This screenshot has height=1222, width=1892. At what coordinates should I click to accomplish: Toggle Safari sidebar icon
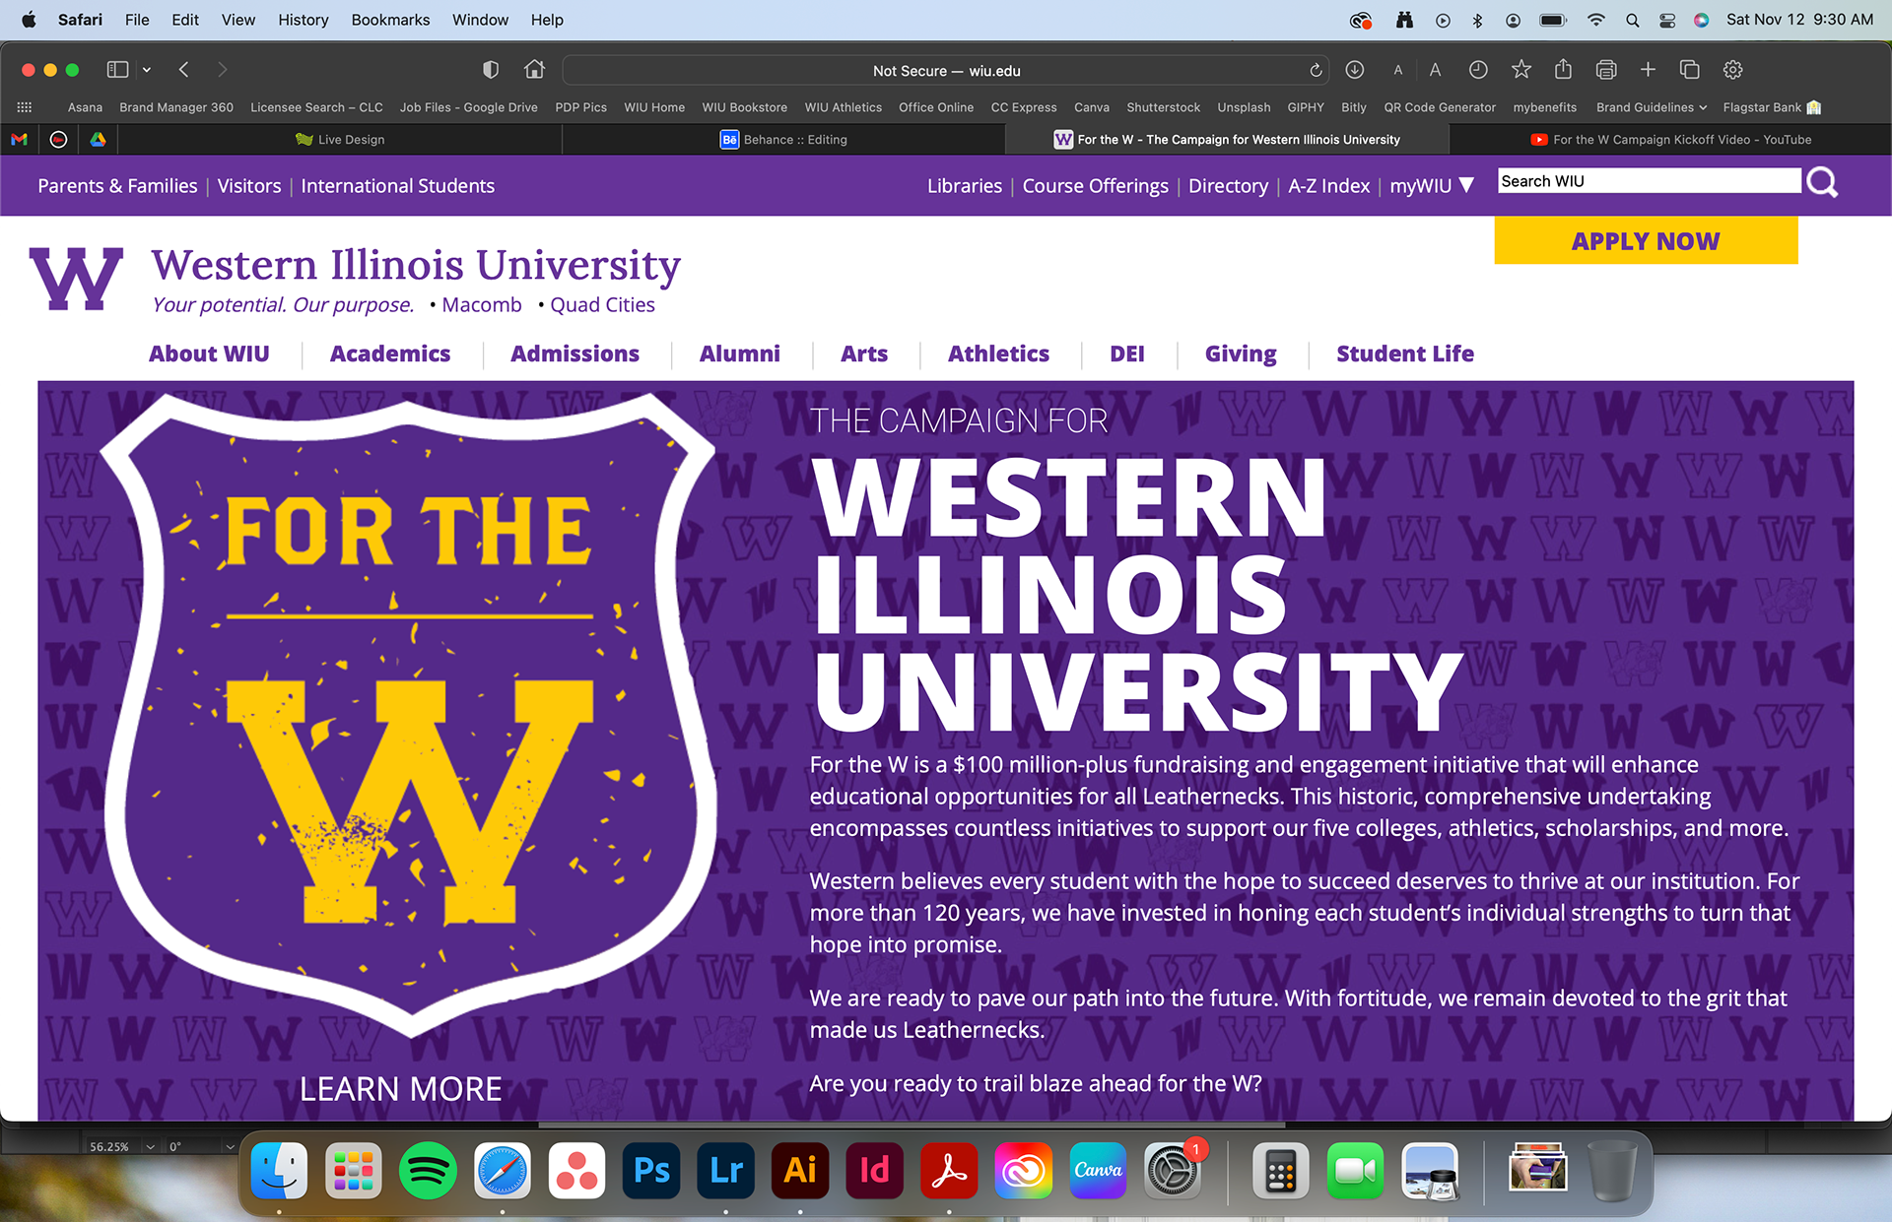coord(117,70)
